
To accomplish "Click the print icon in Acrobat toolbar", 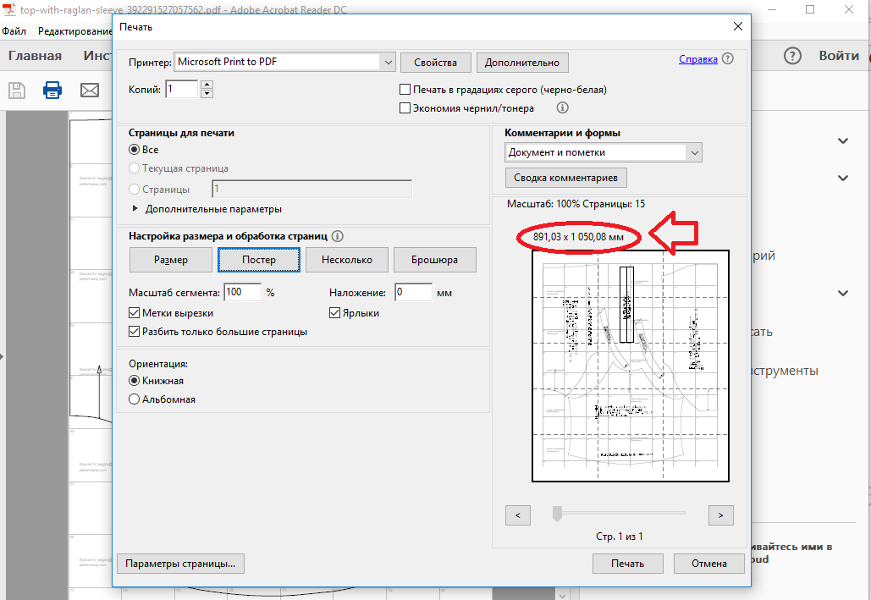I will tap(52, 90).
